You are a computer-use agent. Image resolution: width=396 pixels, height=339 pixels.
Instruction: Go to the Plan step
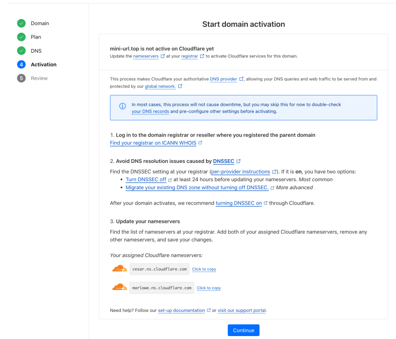point(36,37)
